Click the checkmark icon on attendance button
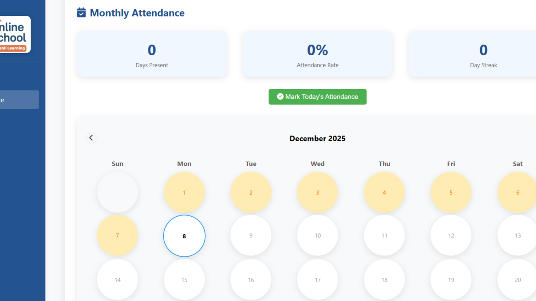Screen dimensions: 536x301 tap(280, 97)
